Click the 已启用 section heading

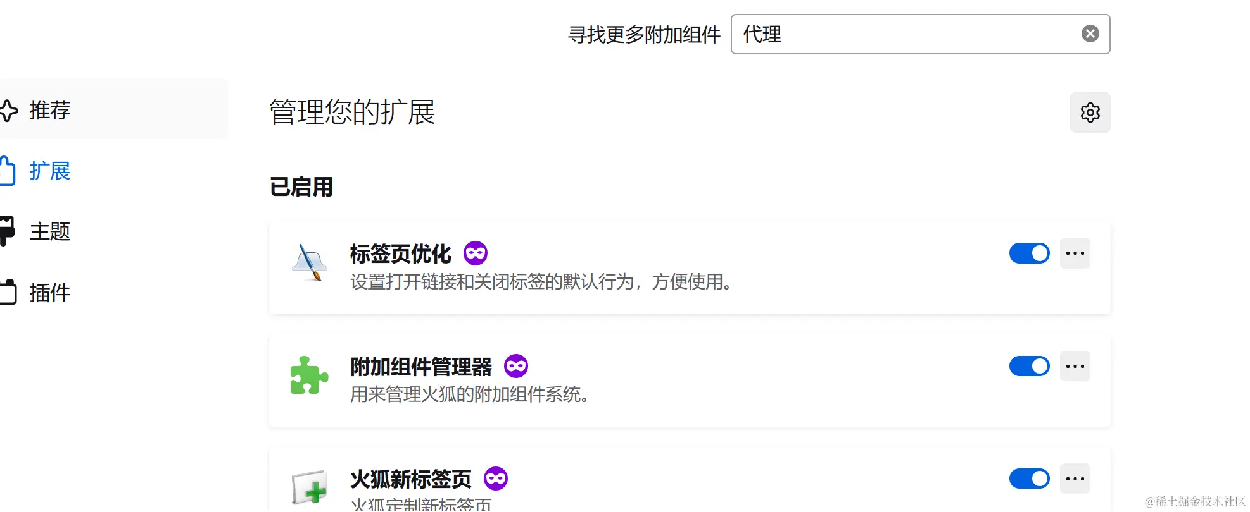pyautogui.click(x=301, y=187)
